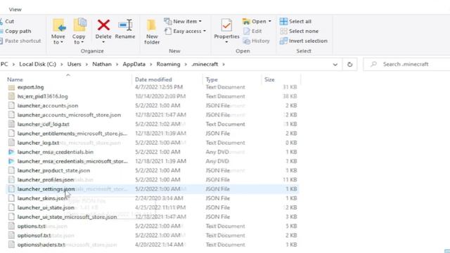The width and height of the screenshot is (450, 253).
Task: Go to Users in the address bar
Action: pos(74,64)
